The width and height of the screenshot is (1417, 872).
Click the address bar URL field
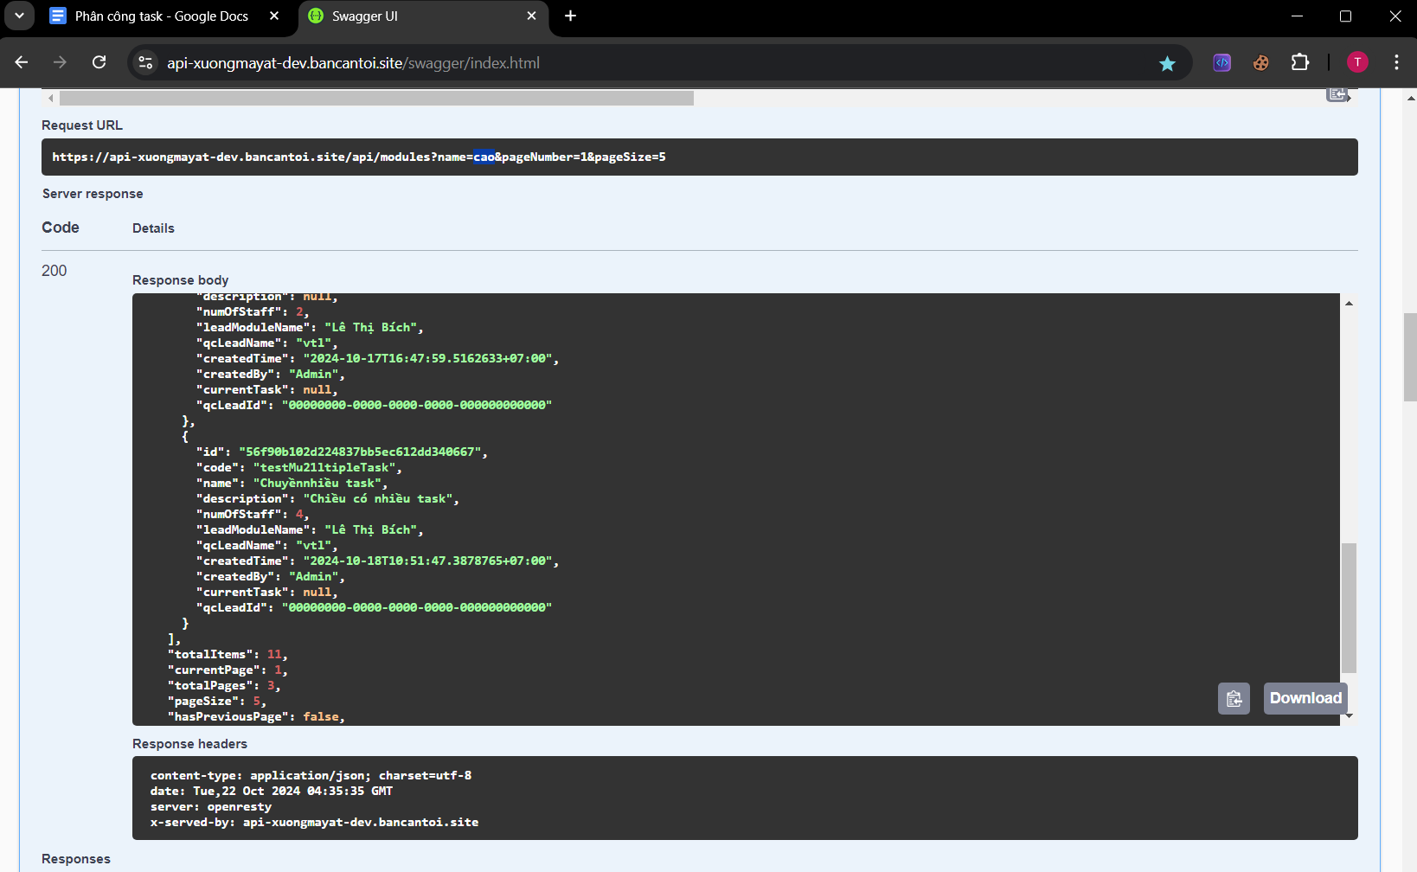pyautogui.click(x=606, y=63)
